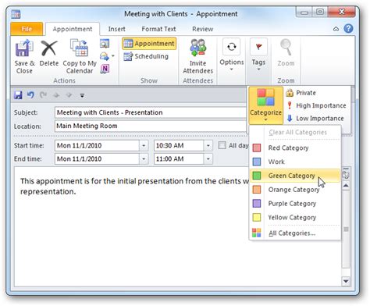Assign the Orange Category
Screen dimensions: 370x306
pyautogui.click(x=295, y=190)
